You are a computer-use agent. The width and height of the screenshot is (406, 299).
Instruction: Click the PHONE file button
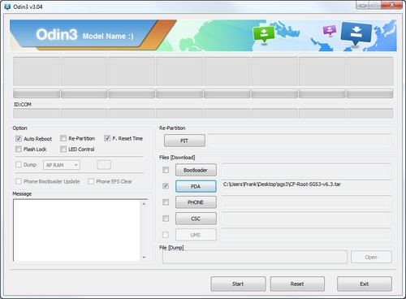tap(196, 202)
